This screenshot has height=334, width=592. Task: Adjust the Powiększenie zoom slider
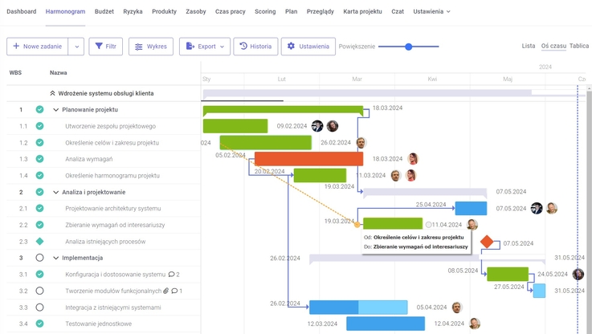tap(408, 47)
